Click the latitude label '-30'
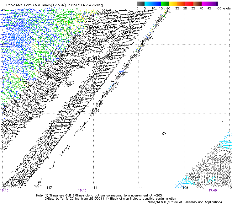232x204 pixels. tap(3, 184)
